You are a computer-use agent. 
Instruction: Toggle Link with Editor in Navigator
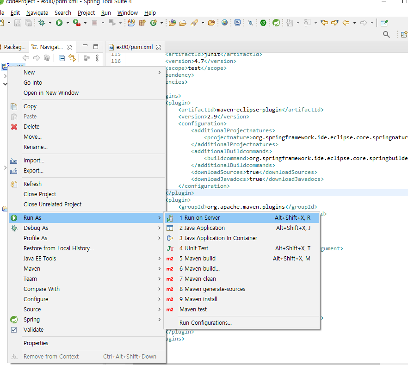click(x=72, y=58)
